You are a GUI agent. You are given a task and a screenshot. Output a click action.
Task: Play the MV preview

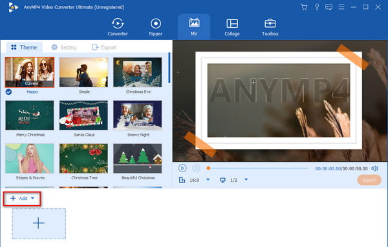pos(182,168)
